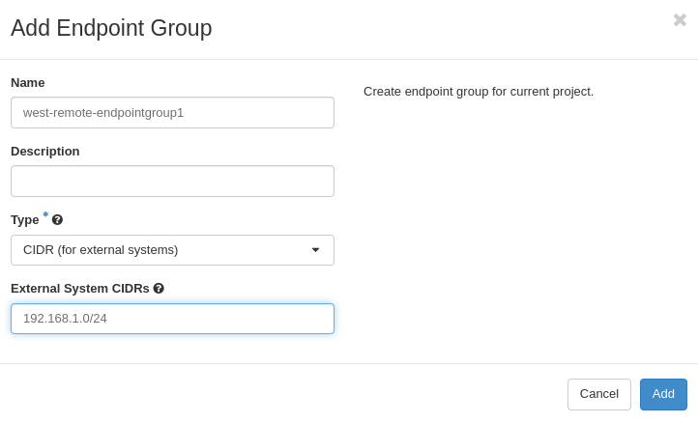Click the 'Create endpoint group' help text
The width and height of the screenshot is (698, 423).
[479, 92]
